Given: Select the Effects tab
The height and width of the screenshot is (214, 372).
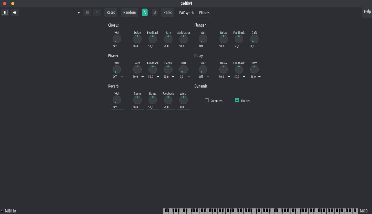Looking at the screenshot, I should [204, 13].
